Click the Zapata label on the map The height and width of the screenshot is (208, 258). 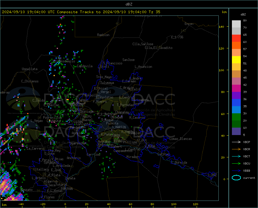point(70,178)
